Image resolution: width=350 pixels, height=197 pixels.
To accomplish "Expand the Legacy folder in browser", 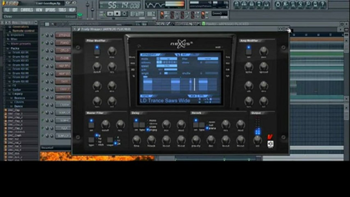I will 17,94.
